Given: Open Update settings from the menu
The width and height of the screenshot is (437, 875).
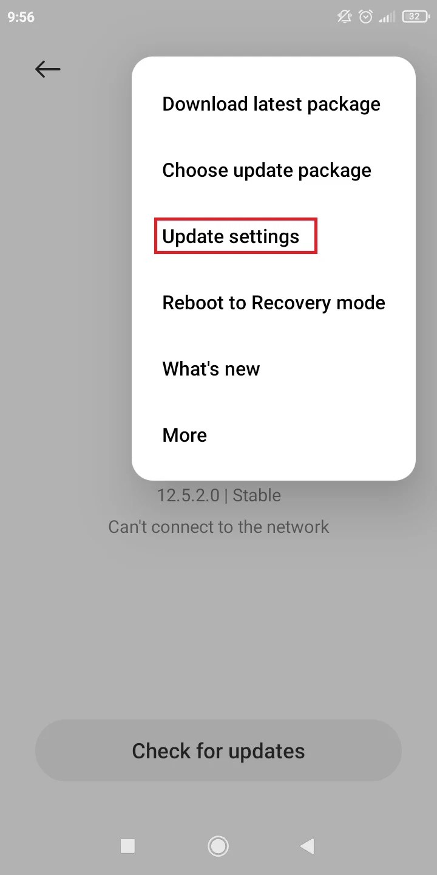Looking at the screenshot, I should click(231, 236).
